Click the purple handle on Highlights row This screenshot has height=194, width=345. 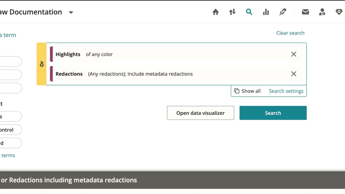pos(51,54)
